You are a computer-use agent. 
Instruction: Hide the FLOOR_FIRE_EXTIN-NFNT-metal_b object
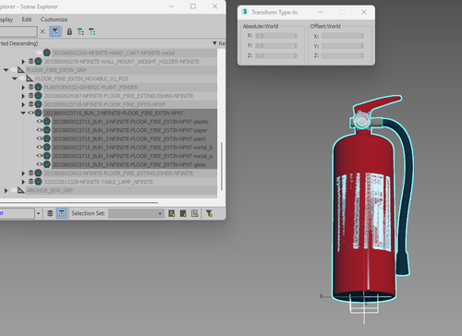[40, 148]
